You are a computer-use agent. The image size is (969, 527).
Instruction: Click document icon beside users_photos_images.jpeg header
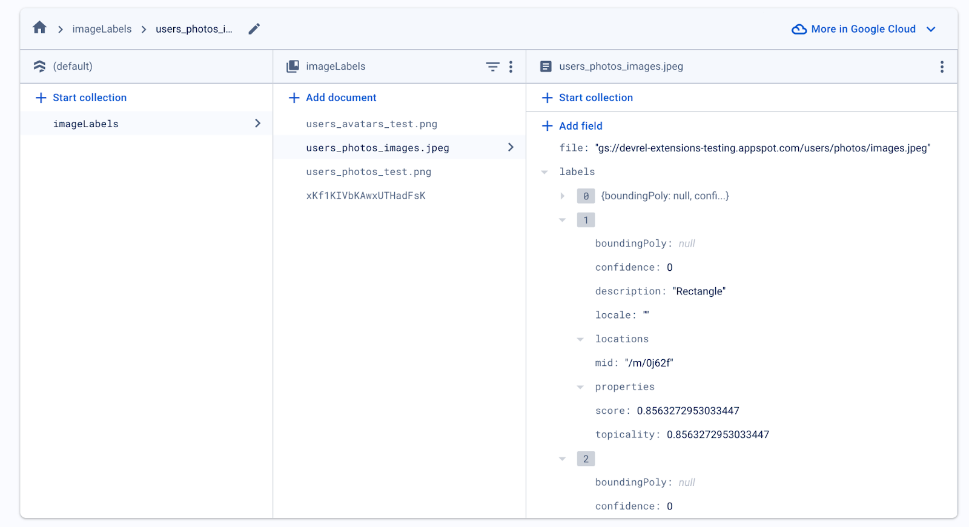point(546,66)
